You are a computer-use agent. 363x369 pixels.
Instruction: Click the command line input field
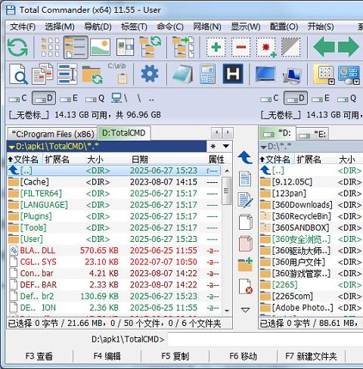tap(265, 340)
